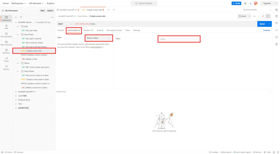The height and width of the screenshot is (154, 280).
Task: Click the two-pane view icon in status bar
Action: point(274,152)
